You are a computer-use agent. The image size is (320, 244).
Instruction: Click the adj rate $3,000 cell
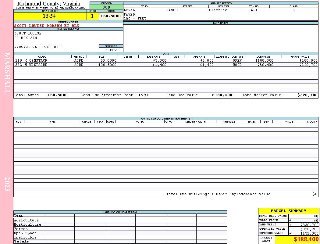[207, 61]
